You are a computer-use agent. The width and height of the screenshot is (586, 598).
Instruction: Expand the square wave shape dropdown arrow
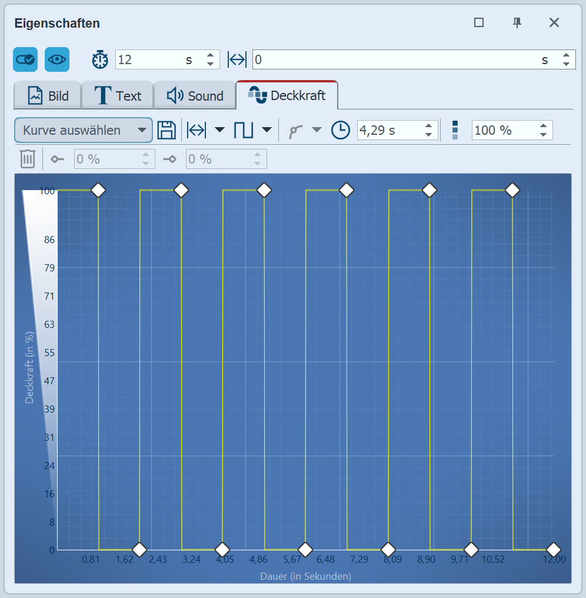tap(267, 130)
